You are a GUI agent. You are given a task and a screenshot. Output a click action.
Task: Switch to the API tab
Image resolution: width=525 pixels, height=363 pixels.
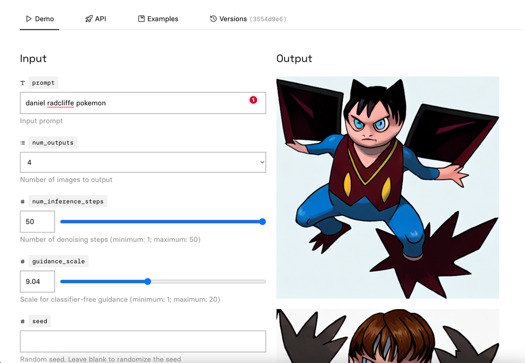tap(100, 18)
